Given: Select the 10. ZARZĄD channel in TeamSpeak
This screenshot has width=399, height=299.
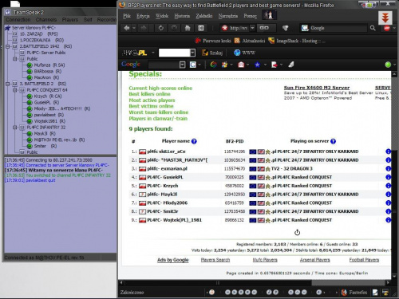Looking at the screenshot, I should click(39, 34).
